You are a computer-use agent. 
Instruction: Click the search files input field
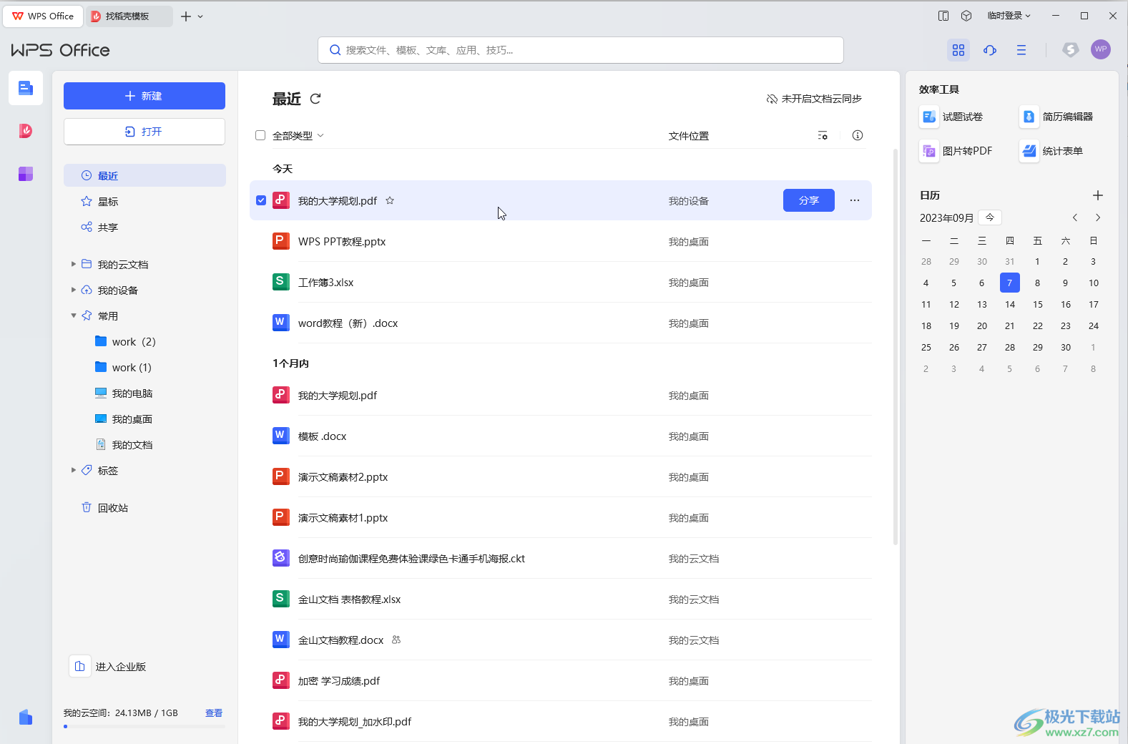(x=581, y=50)
